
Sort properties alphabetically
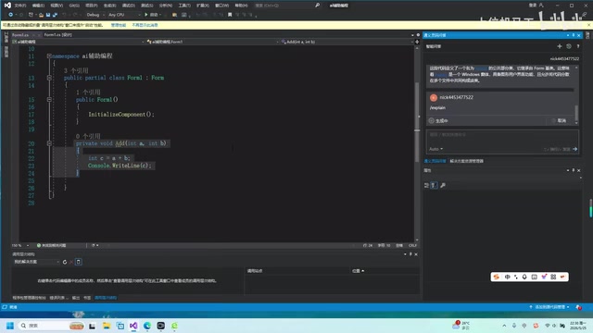click(435, 185)
